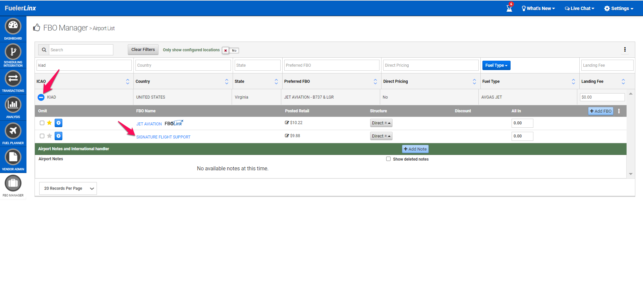
Task: Click the gray star for Signature Flight Support
Action: (x=49, y=136)
